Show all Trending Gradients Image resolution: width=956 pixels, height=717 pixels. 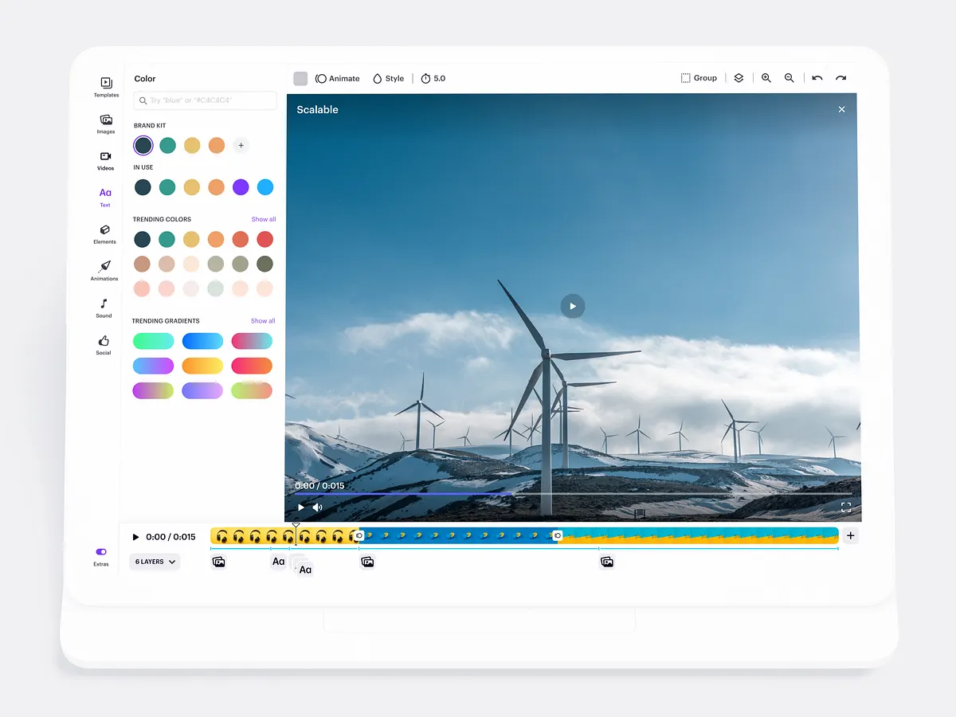(263, 320)
